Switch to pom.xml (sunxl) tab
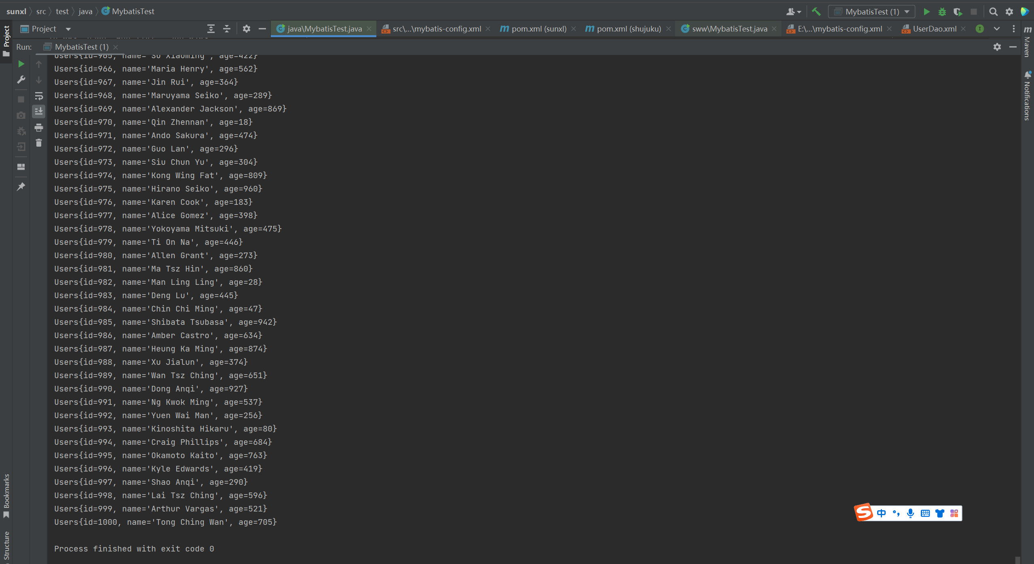Image resolution: width=1034 pixels, height=564 pixels. pyautogui.click(x=538, y=29)
